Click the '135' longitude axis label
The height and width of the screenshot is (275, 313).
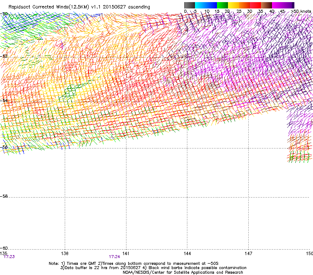pyautogui.click(x=3, y=253)
